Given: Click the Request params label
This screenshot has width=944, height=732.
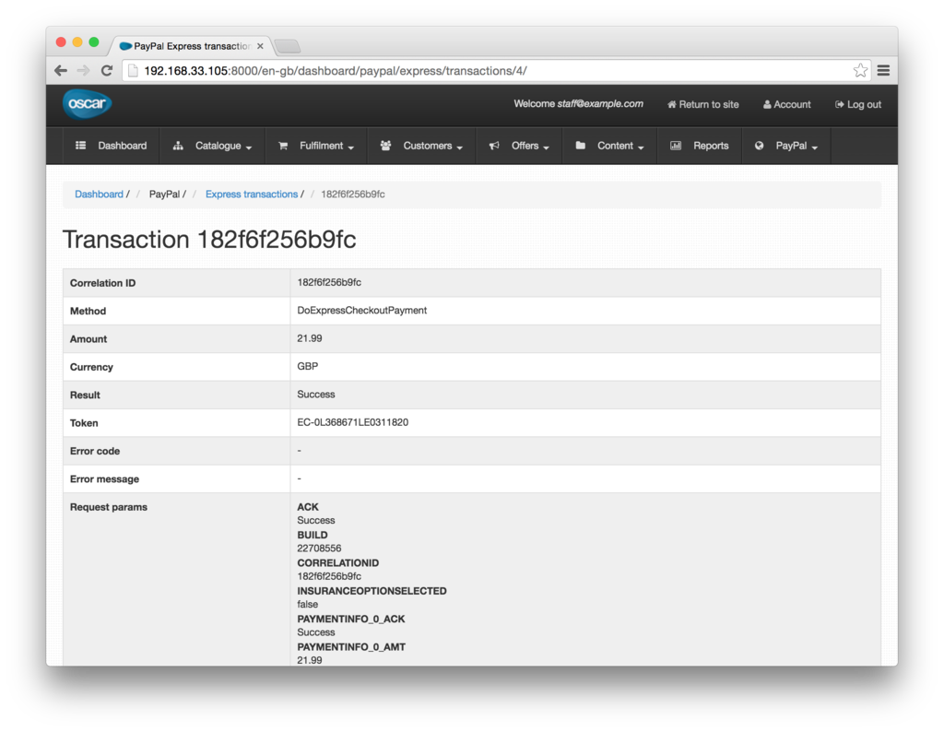Looking at the screenshot, I should (x=109, y=507).
